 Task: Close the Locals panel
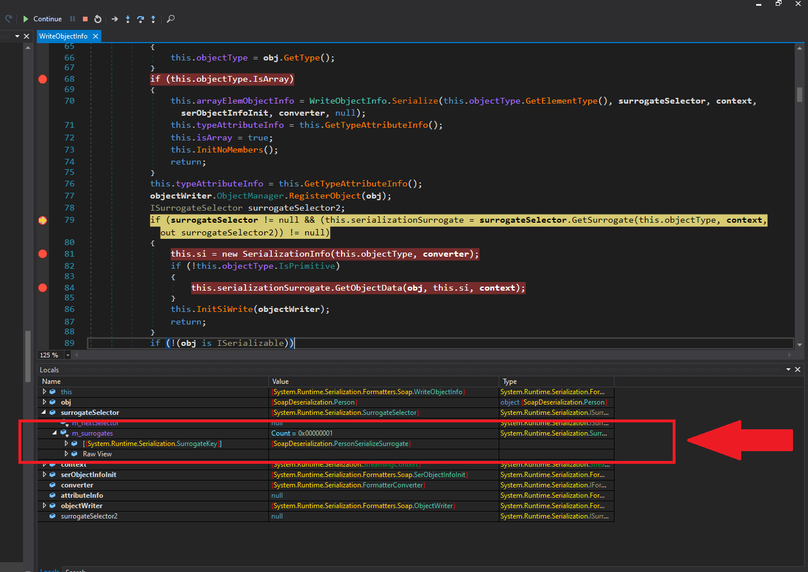point(798,369)
